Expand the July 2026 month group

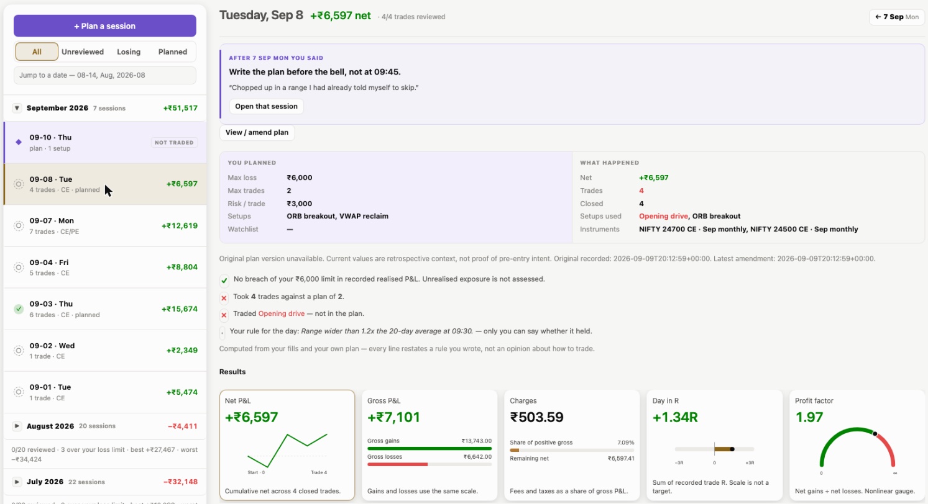[x=17, y=482]
